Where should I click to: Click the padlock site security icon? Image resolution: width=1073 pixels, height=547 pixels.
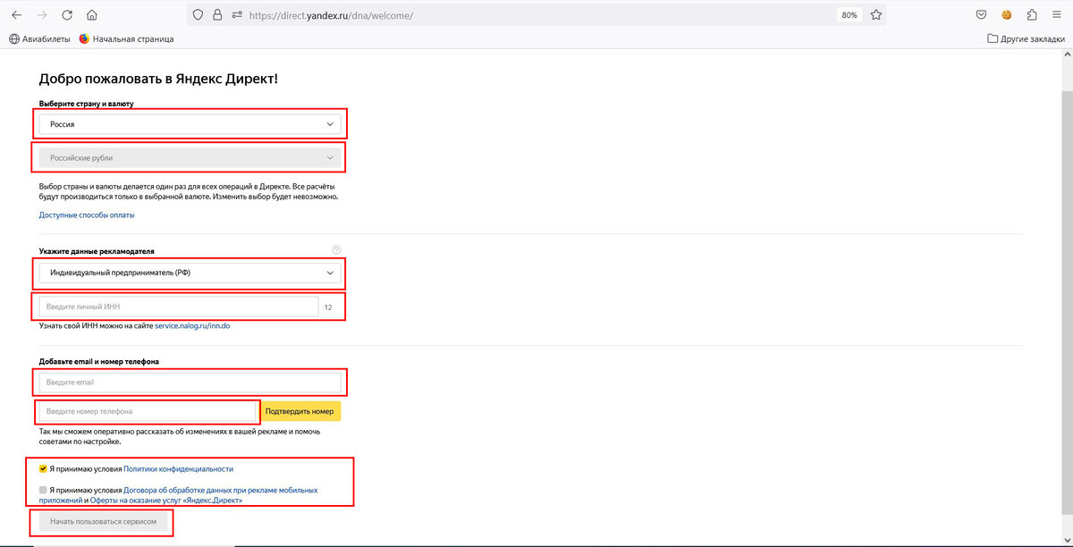coord(217,15)
